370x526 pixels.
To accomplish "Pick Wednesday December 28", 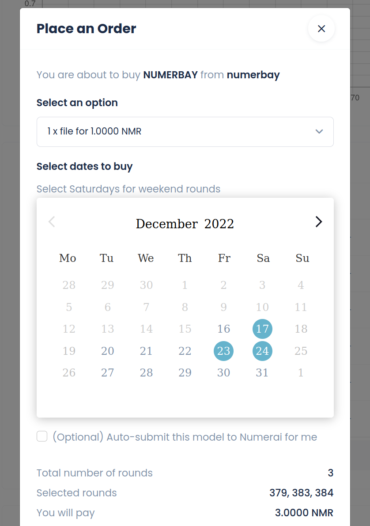I will point(146,372).
